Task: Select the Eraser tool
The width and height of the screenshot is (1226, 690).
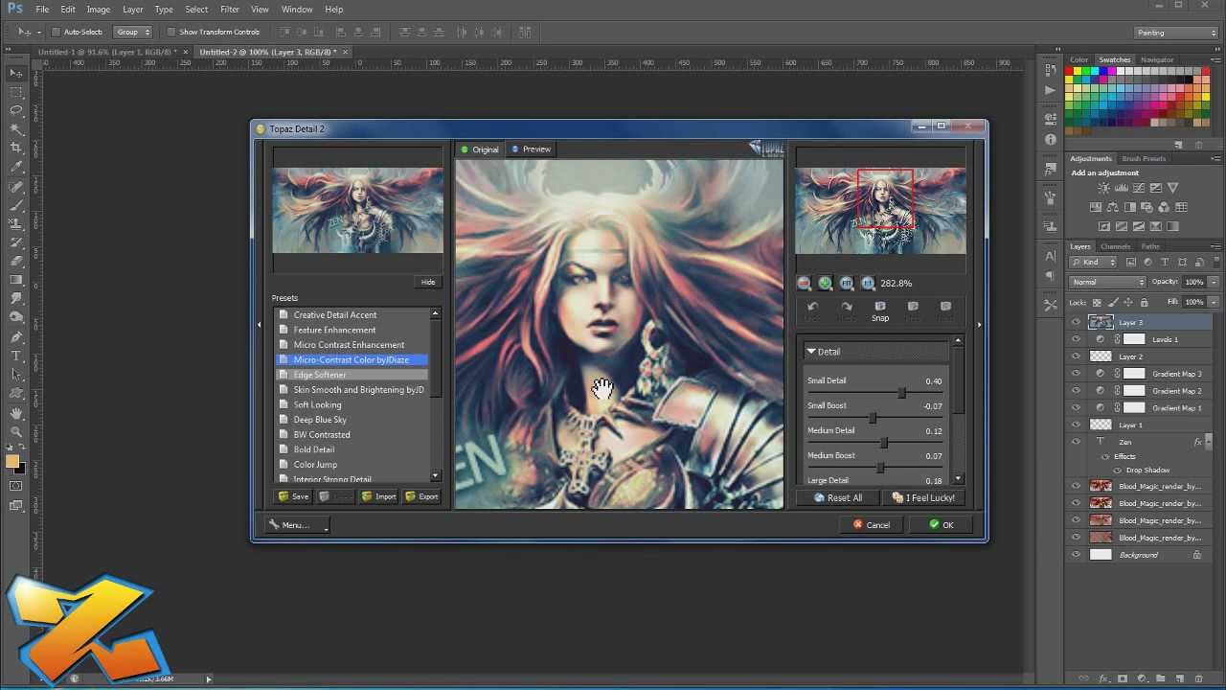Action: tap(16, 261)
